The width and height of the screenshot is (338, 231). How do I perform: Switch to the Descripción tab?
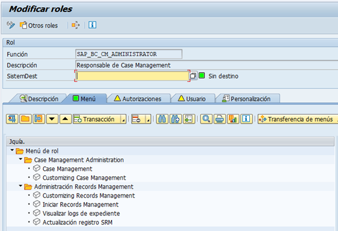pos(39,98)
